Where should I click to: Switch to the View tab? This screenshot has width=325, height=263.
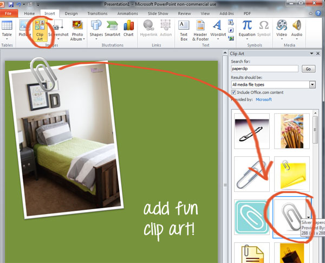point(205,14)
